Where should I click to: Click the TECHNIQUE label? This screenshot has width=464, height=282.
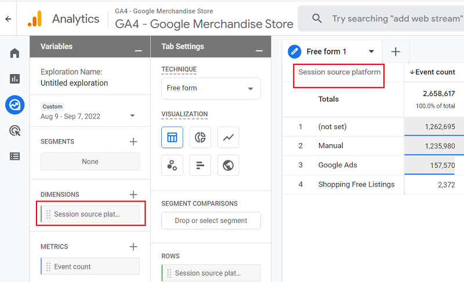[179, 69]
